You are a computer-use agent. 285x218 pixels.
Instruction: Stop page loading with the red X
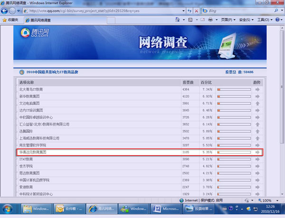(x=196, y=10)
